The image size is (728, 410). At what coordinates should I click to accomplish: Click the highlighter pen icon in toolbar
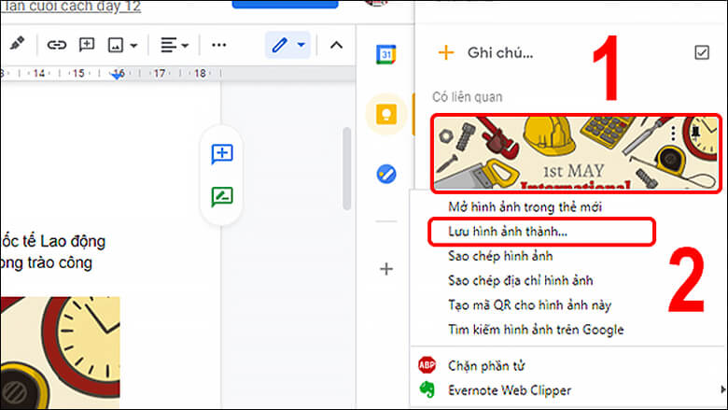point(17,45)
